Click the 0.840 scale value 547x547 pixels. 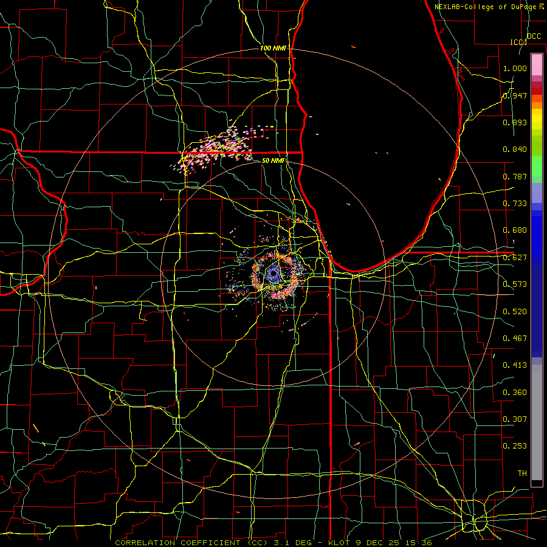click(515, 150)
